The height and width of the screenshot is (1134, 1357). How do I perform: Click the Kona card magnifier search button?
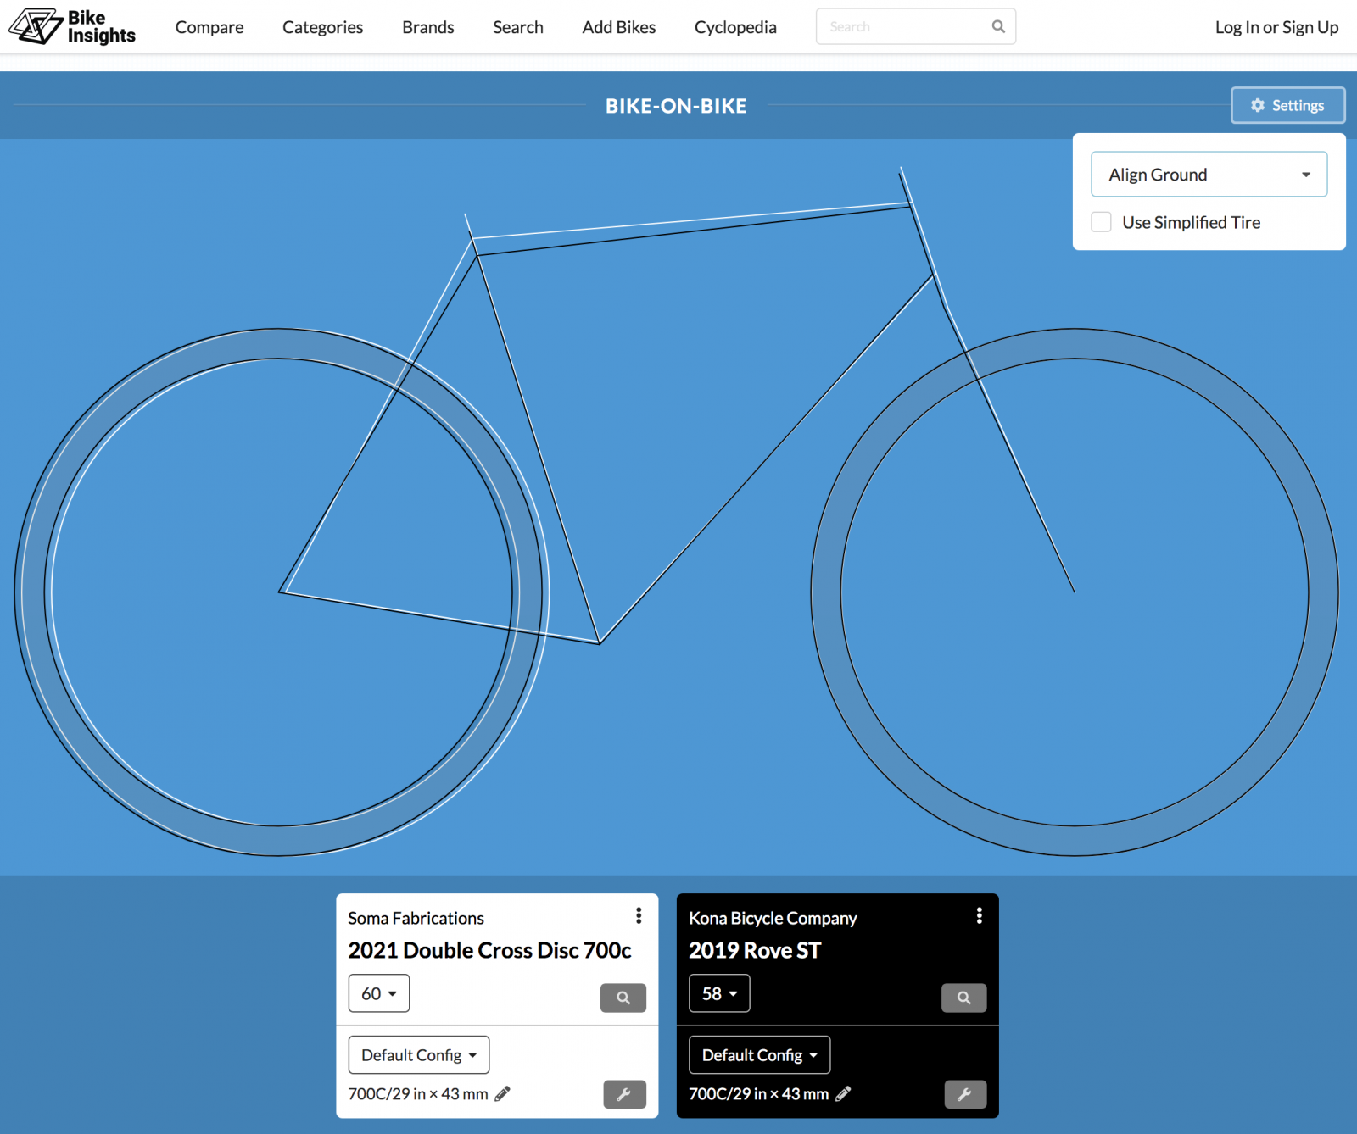(964, 998)
